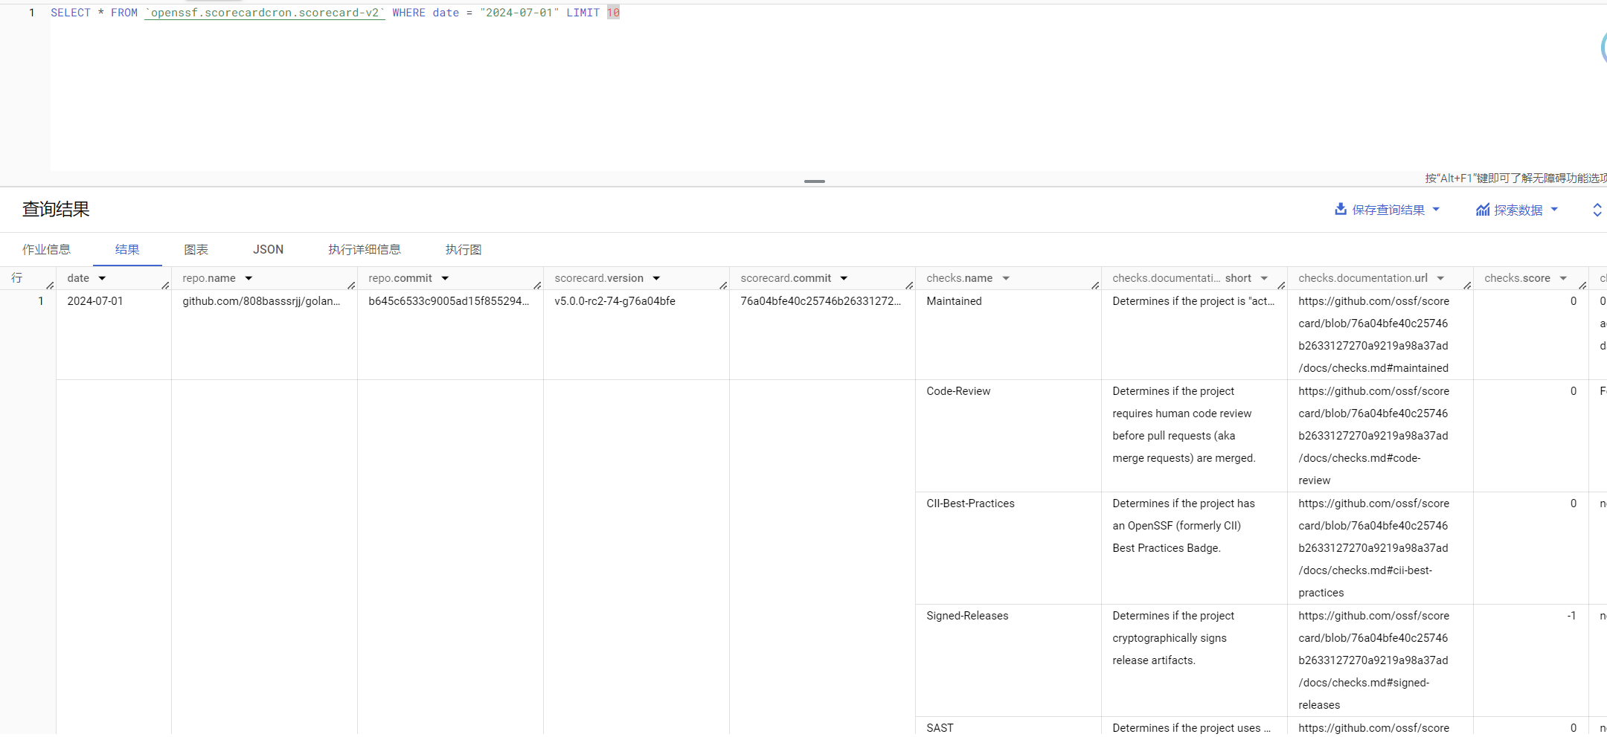This screenshot has width=1607, height=737.
Task: Open date column sort menu arrow
Action: [102, 278]
